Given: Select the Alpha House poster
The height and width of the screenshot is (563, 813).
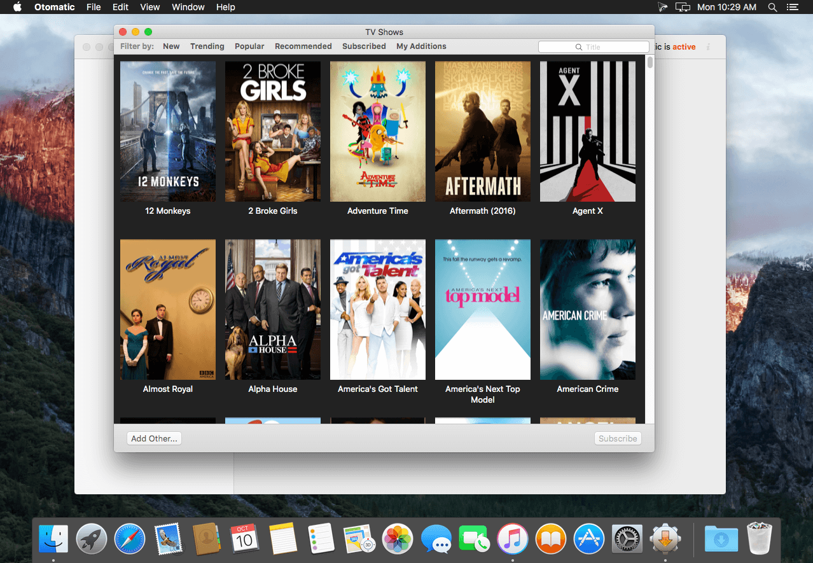Looking at the screenshot, I should pyautogui.click(x=273, y=309).
